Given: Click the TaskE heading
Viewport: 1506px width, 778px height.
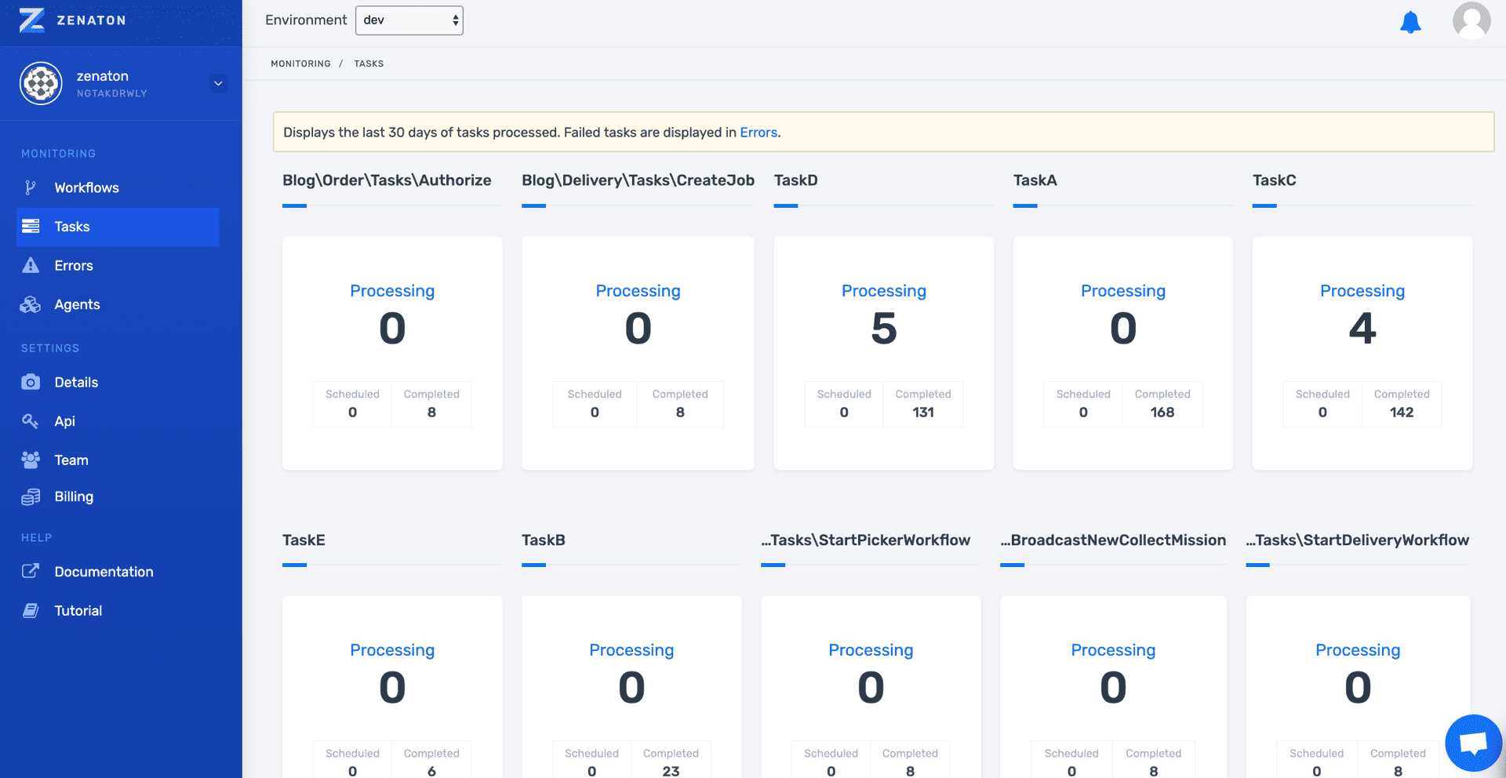Looking at the screenshot, I should (x=304, y=540).
